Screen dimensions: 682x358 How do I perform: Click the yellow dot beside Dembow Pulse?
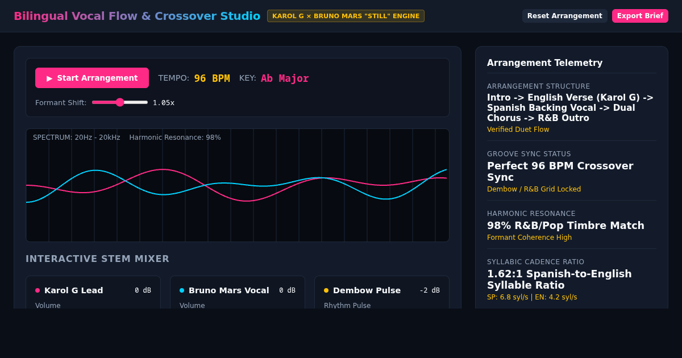click(326, 290)
